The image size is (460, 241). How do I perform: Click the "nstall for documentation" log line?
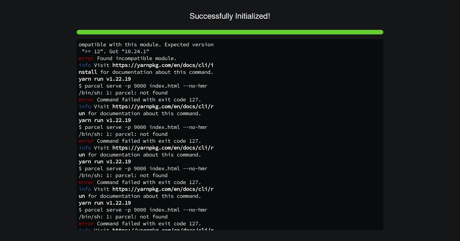click(x=146, y=72)
